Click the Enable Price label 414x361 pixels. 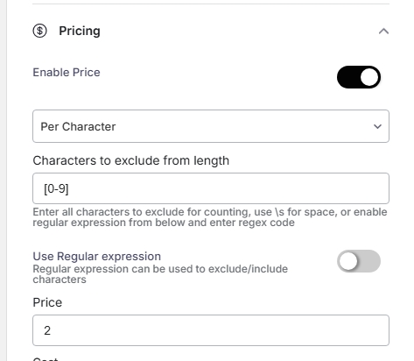(x=67, y=72)
